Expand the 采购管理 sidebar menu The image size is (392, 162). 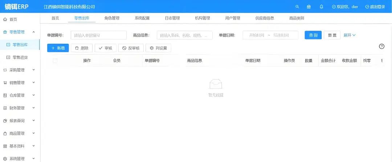coord(20,70)
